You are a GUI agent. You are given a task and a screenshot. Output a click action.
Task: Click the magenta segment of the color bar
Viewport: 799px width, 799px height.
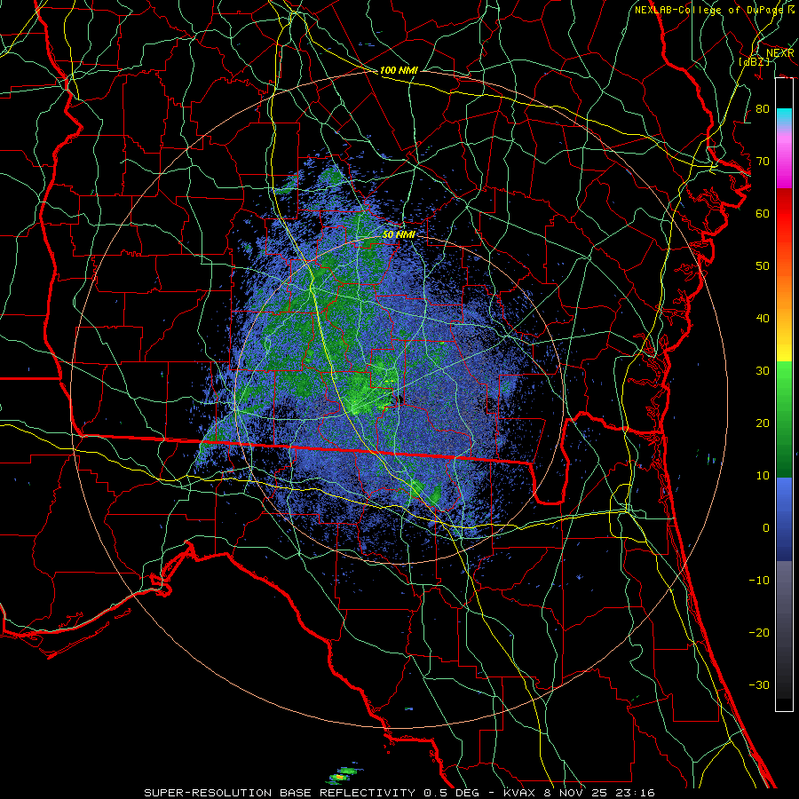(784, 163)
